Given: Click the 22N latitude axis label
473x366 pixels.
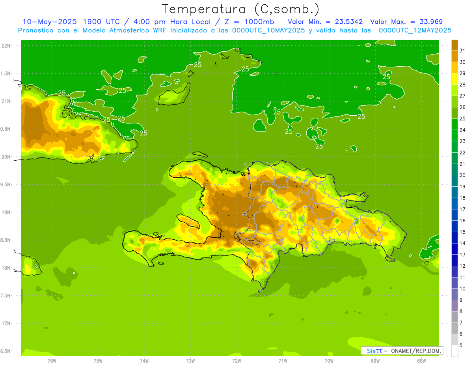Looking at the screenshot, I should (6, 46).
